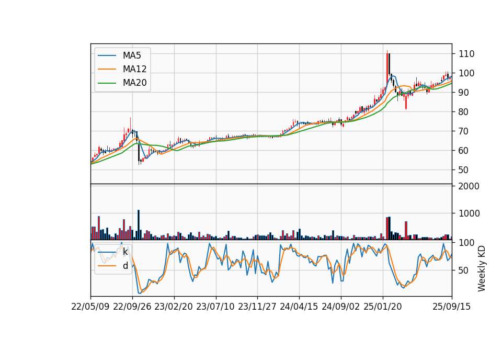
Task: Click the 1000 volume axis label
Action: pyautogui.click(x=469, y=213)
